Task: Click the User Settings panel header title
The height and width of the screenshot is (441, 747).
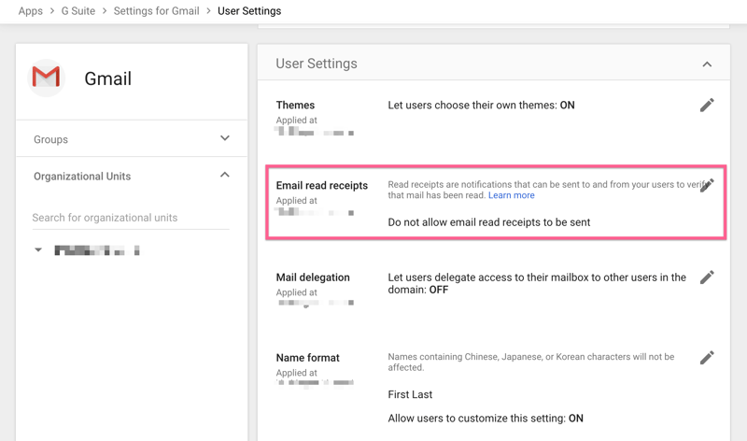Action: pyautogui.click(x=317, y=64)
